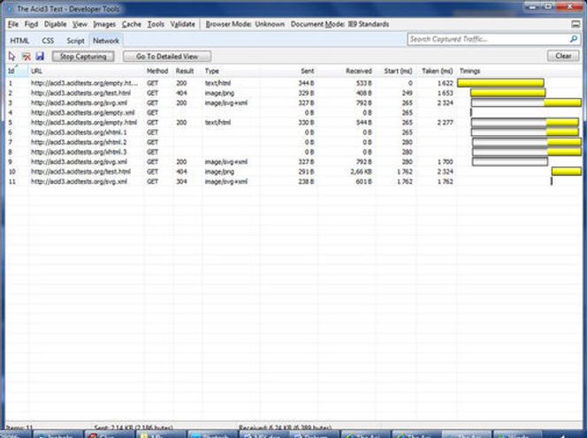This screenshot has height=438, width=587.
Task: Select row 10 test.html URL
Action: [80, 171]
